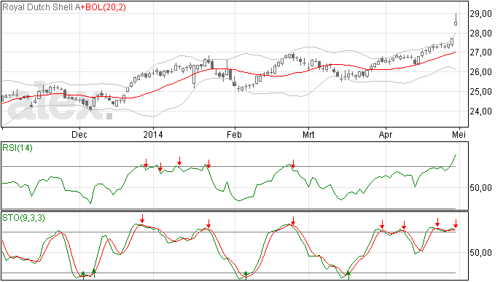Click the 50,00 level label in STO panel
Screen dimensions: 503x282
point(480,253)
